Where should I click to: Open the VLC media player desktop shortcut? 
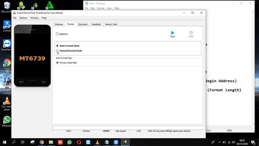7,104
